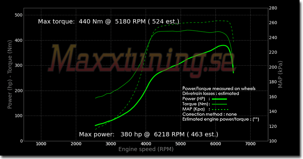Click the thick green line sample beside Power (HP)
Image resolution: width=303 pixels, height=159 pixels.
click(x=219, y=99)
